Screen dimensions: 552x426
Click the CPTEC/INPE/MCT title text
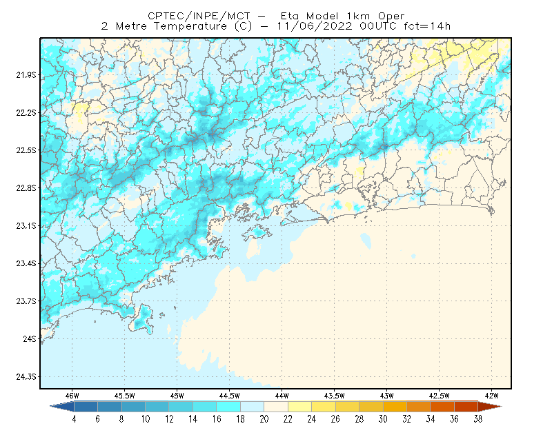pos(199,16)
